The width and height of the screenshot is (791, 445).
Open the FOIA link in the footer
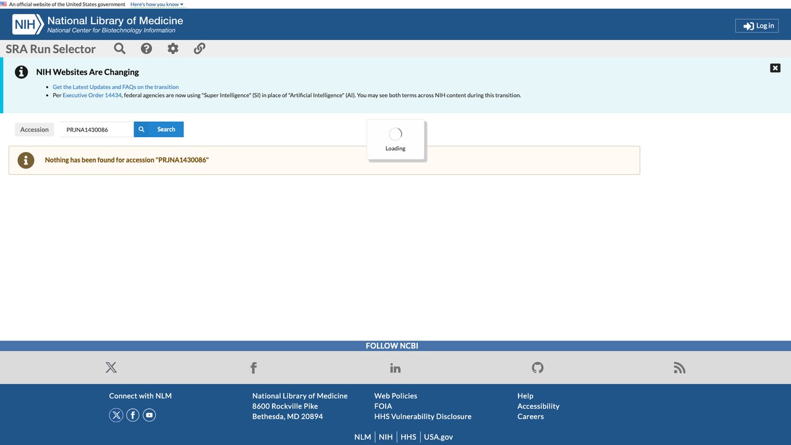coord(383,406)
